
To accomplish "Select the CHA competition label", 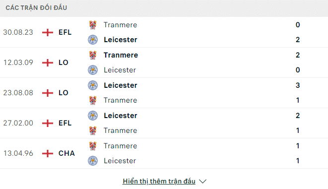I will [66, 153].
